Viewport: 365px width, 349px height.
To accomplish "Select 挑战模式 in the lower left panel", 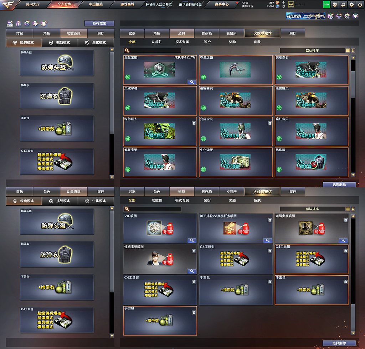I will (x=60, y=201).
